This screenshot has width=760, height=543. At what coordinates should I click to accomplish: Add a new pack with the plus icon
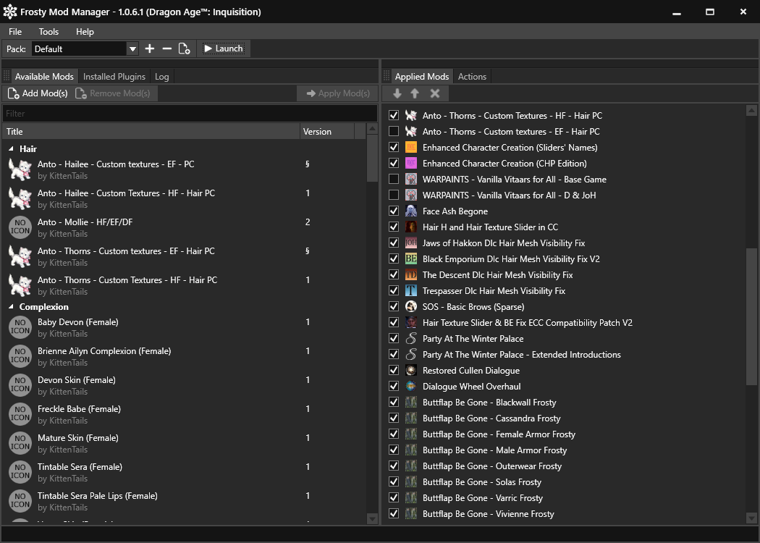[x=150, y=49]
